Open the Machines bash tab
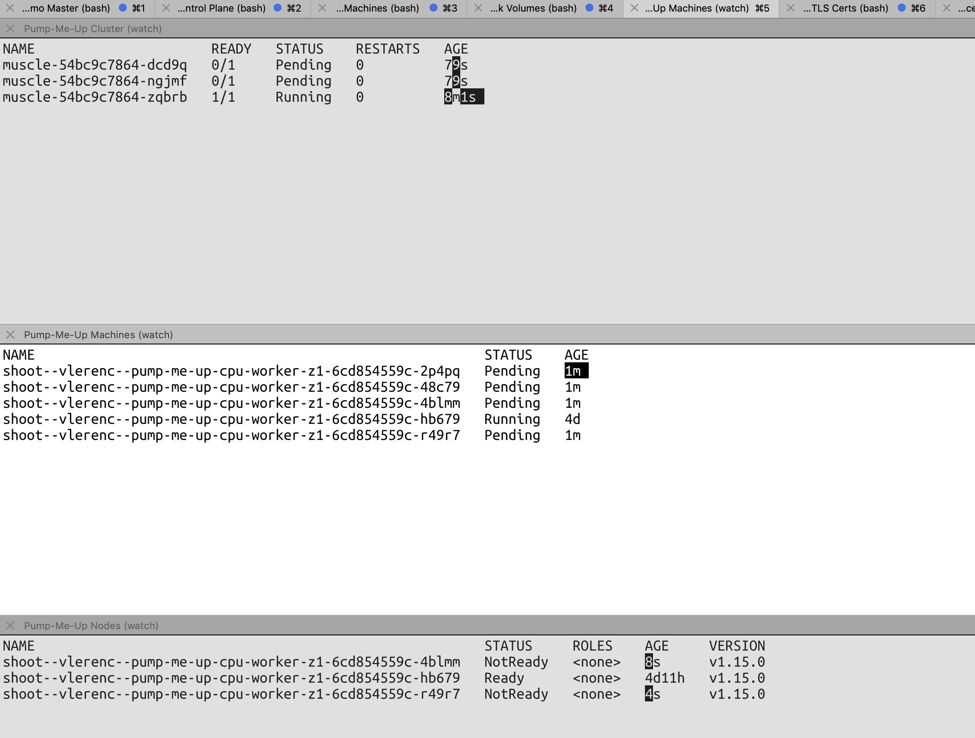The height and width of the screenshot is (738, 975). coord(377,8)
